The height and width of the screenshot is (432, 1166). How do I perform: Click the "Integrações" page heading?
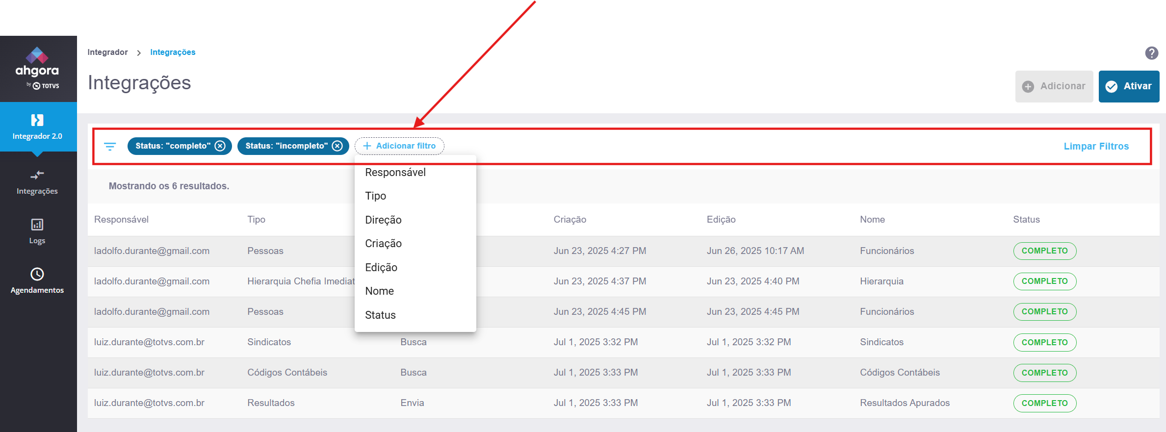[139, 83]
